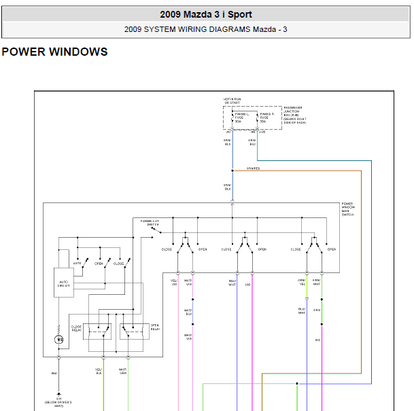Click the "HOT IN RUN OR START" label
414x411 pixels.
(x=232, y=101)
